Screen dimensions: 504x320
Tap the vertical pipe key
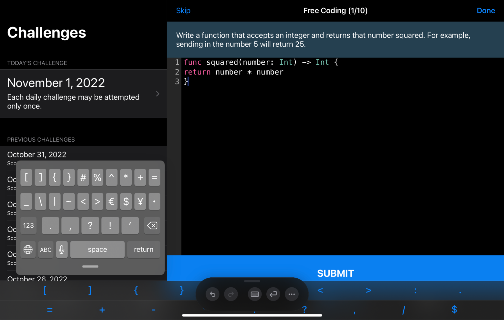(x=54, y=201)
